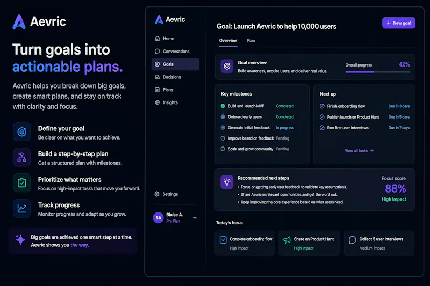Image resolution: width=430 pixels, height=286 pixels.
Task: Click the Medium impact label
Action: [x=372, y=248]
